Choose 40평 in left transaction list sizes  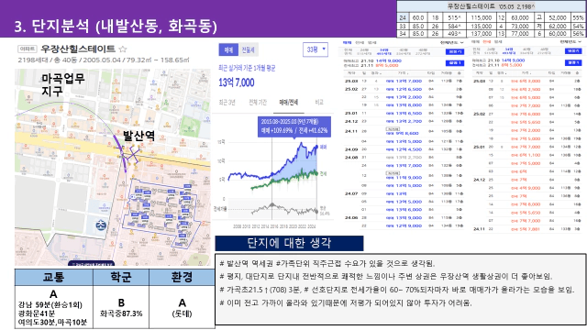404,51
